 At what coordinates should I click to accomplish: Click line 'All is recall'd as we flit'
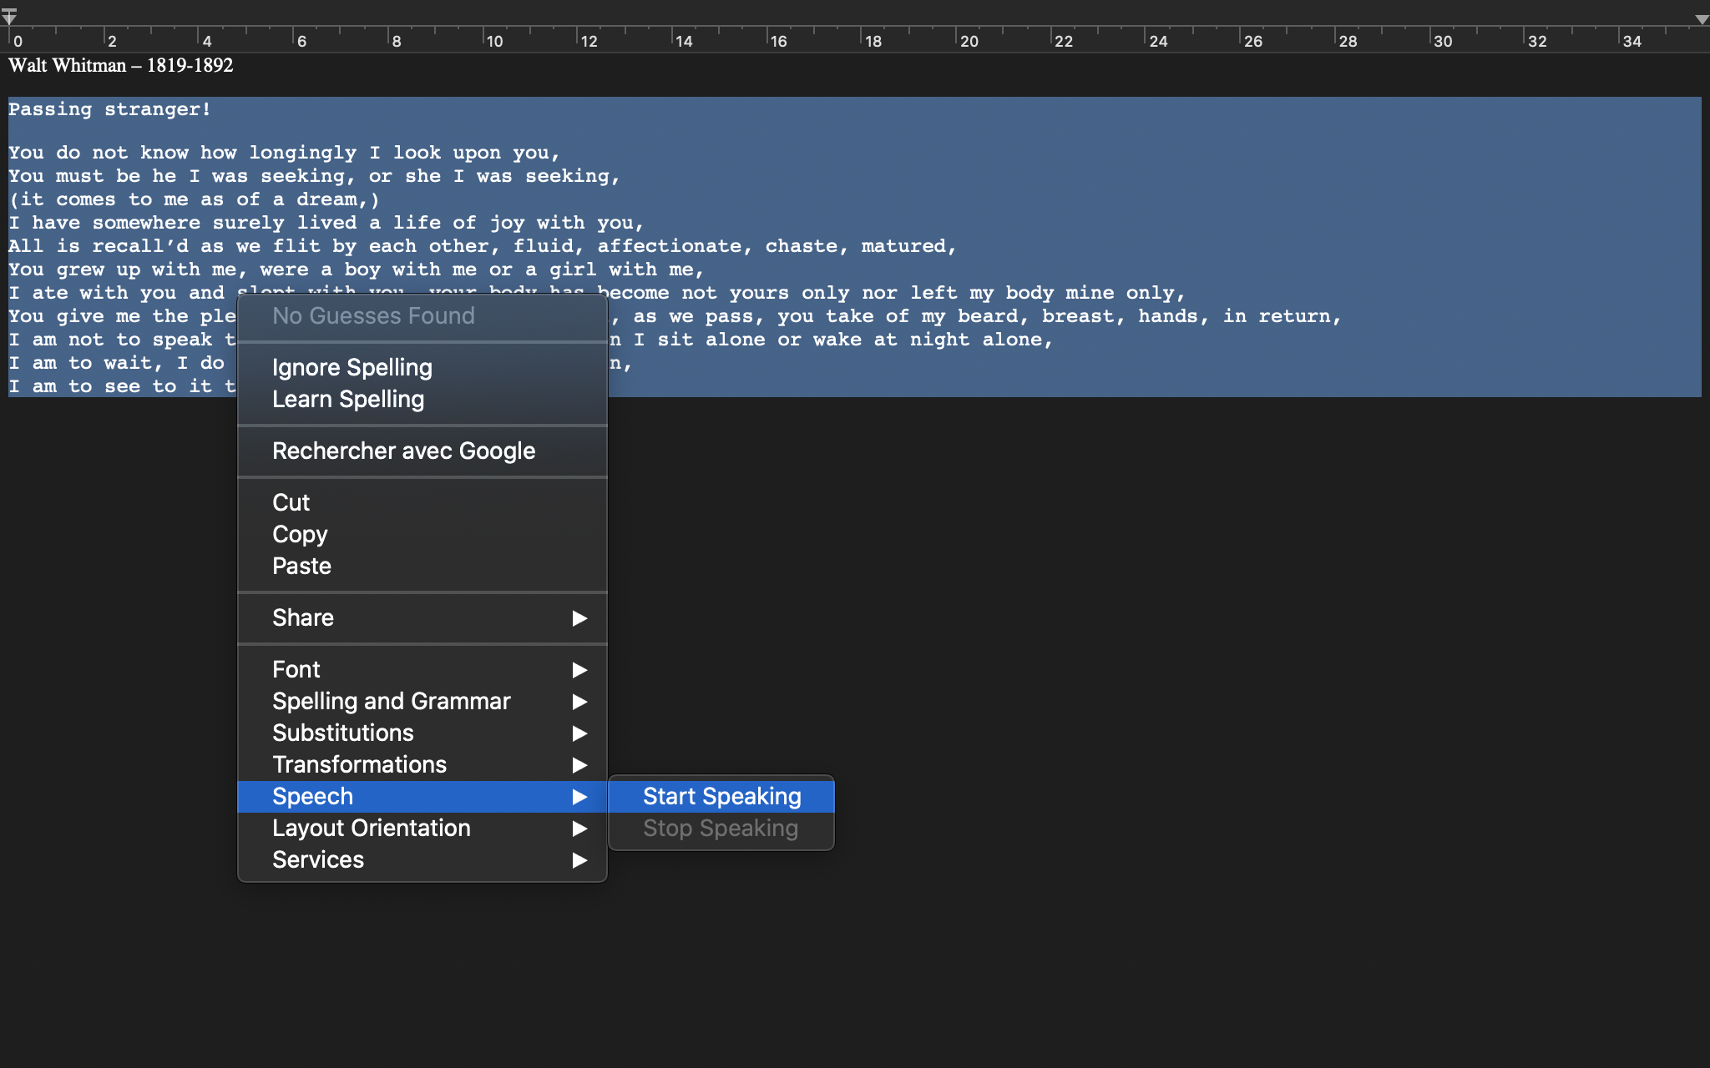482,246
